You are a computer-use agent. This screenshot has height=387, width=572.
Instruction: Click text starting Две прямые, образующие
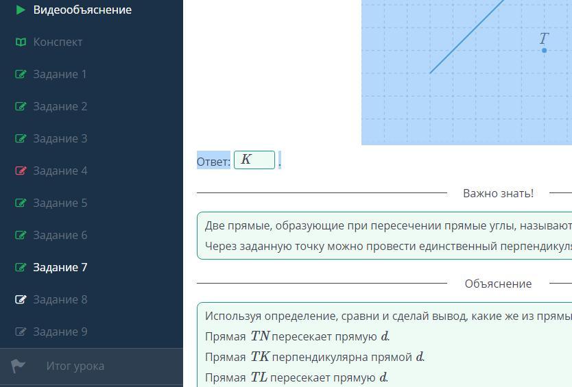click(388, 225)
